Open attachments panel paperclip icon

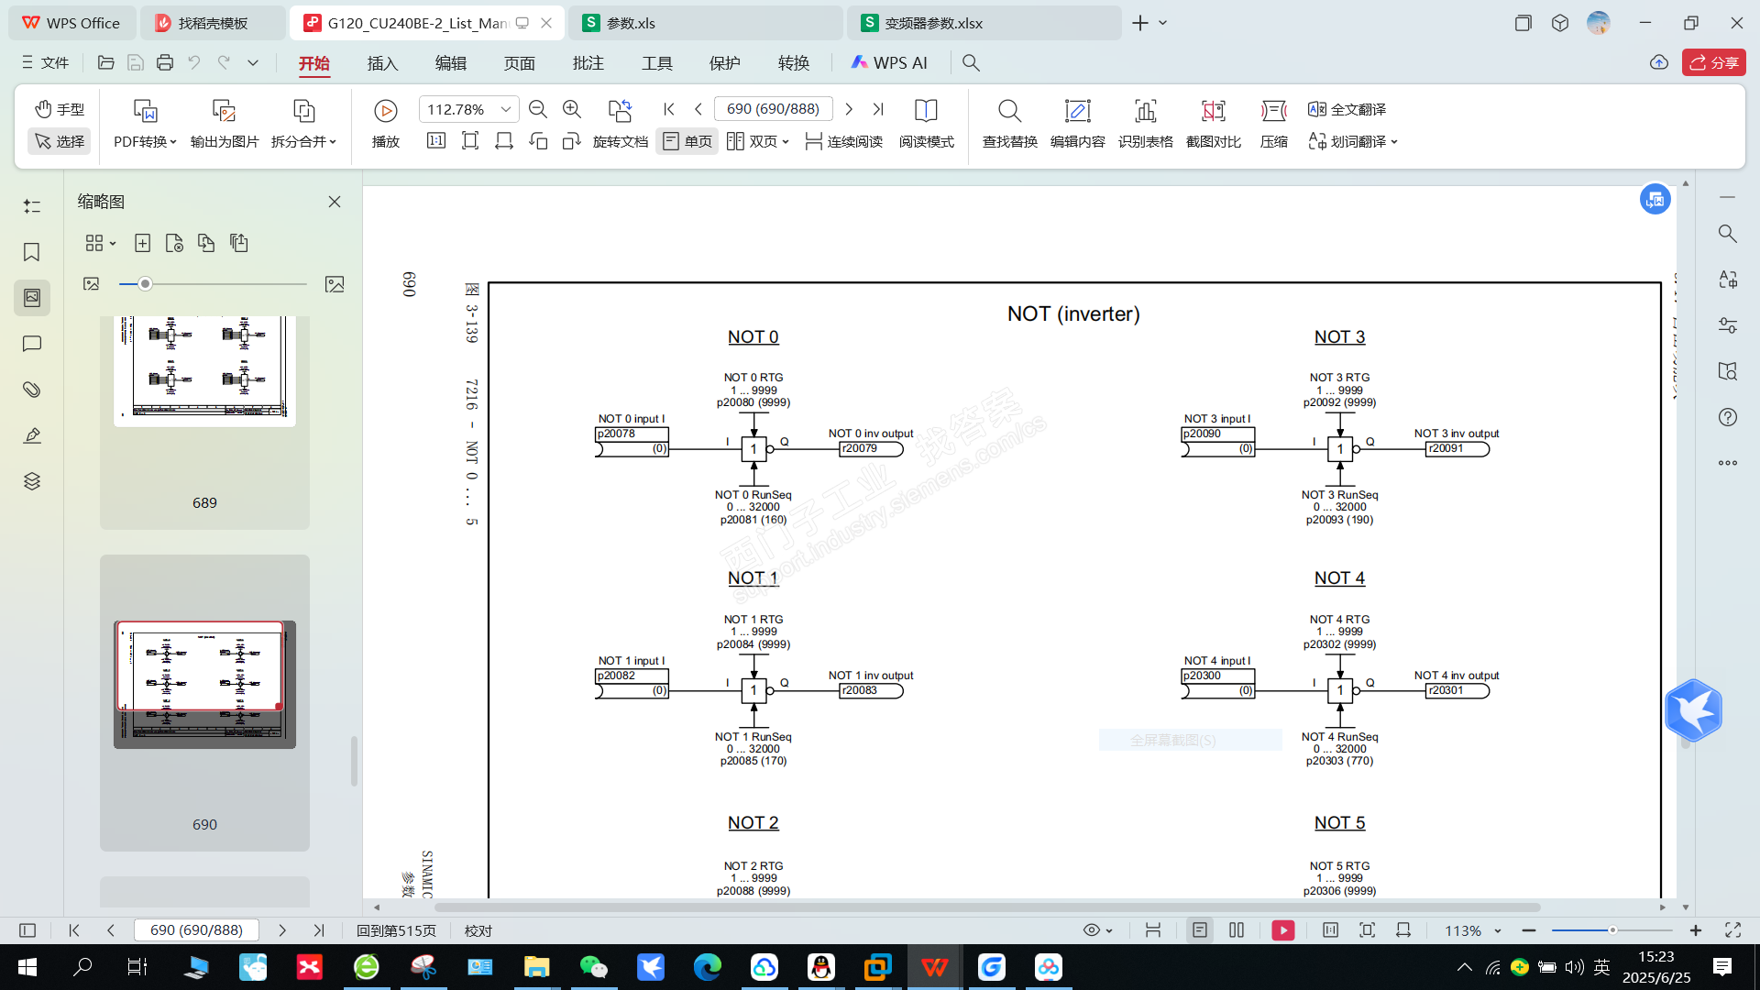(32, 390)
